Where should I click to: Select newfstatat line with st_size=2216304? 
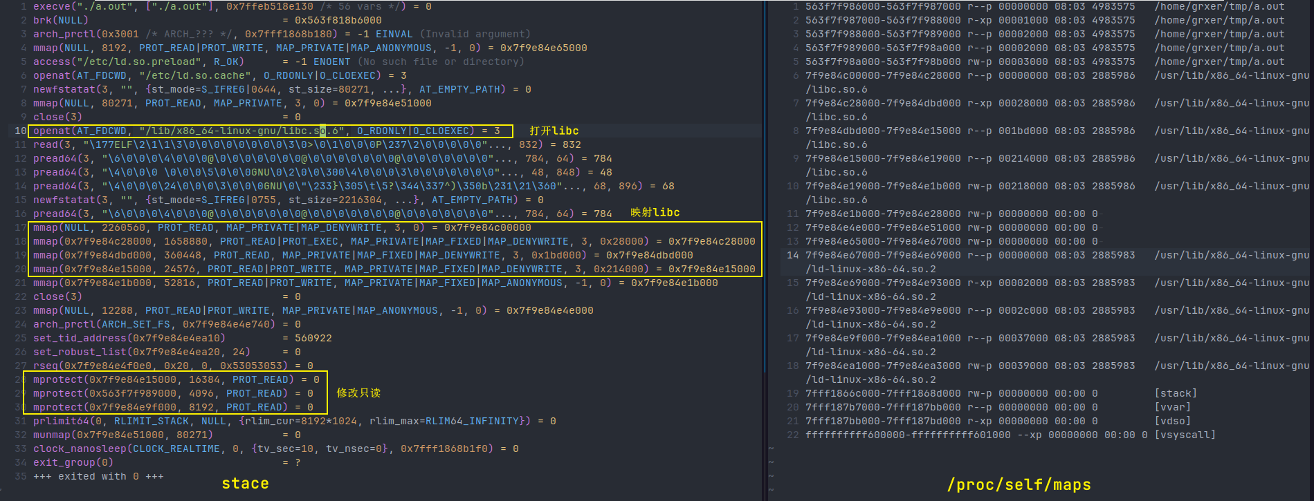pos(289,200)
